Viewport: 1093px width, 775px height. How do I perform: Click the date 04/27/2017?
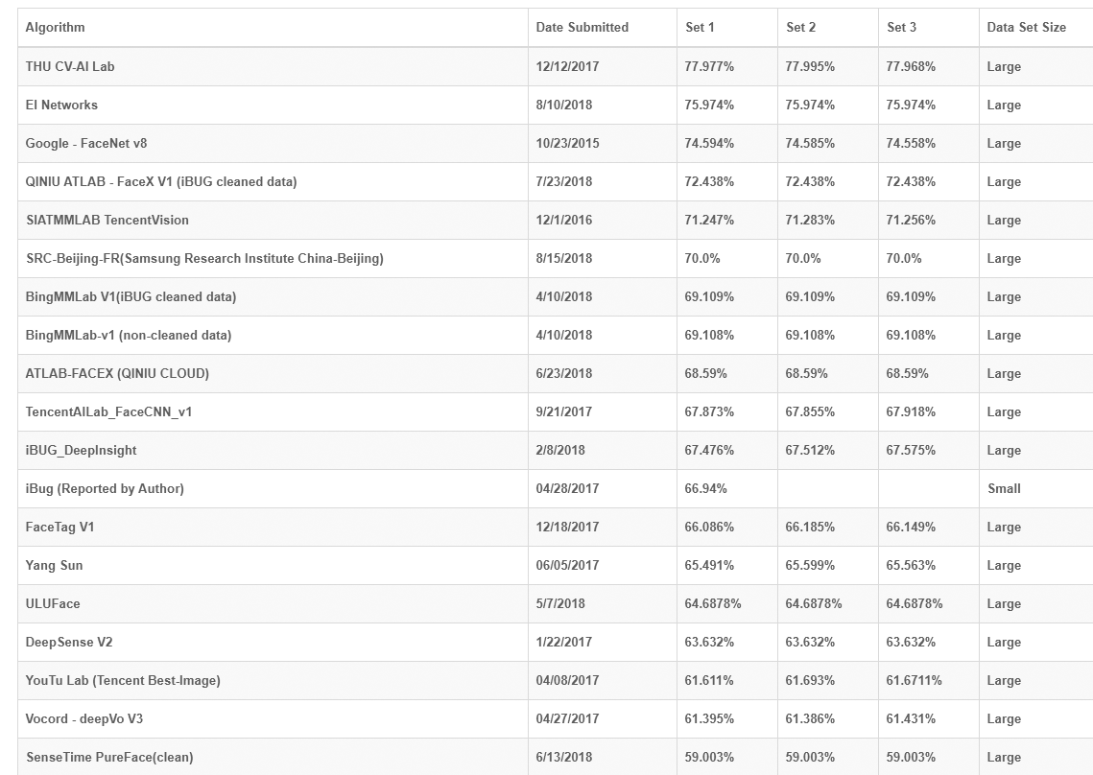coord(567,717)
